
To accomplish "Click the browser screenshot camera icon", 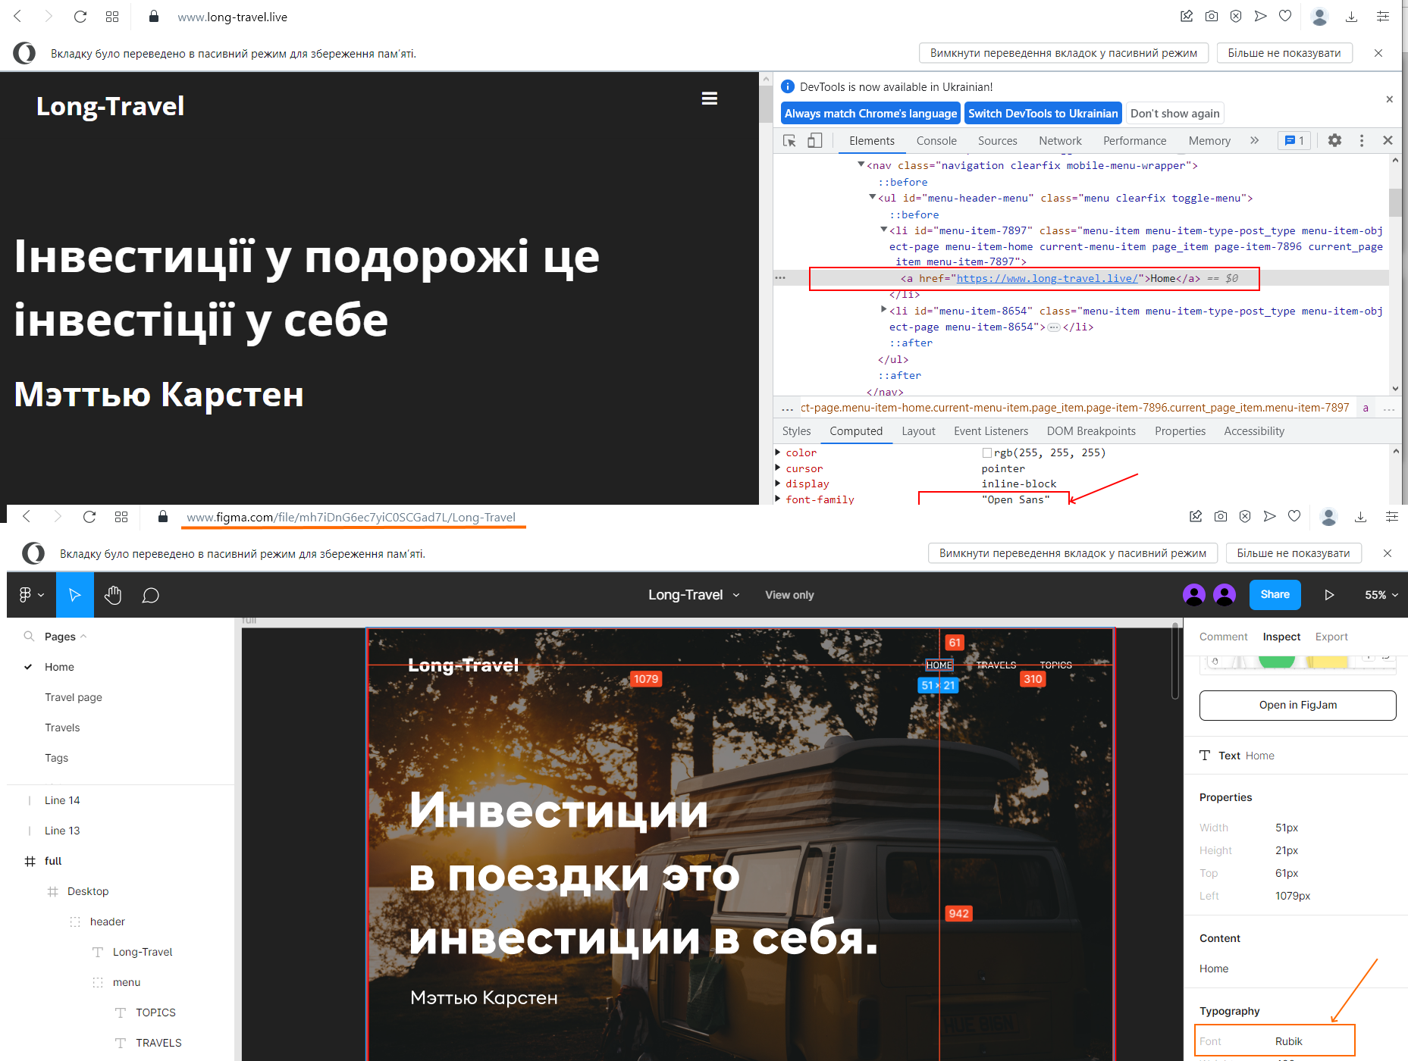I will (x=1211, y=16).
